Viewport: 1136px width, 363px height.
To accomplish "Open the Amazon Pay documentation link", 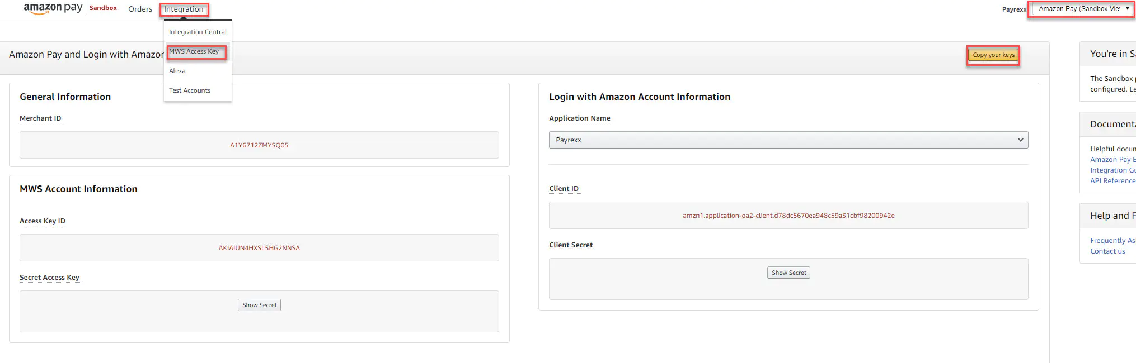I will click(1112, 160).
